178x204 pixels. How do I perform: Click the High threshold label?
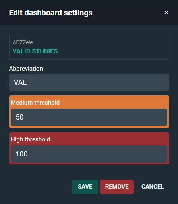point(31,139)
